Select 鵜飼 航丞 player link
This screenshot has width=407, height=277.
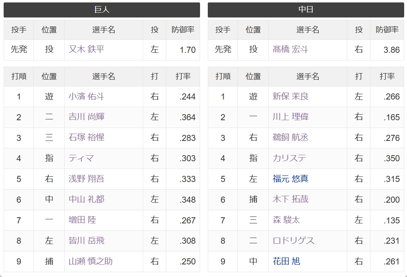pos(290,137)
